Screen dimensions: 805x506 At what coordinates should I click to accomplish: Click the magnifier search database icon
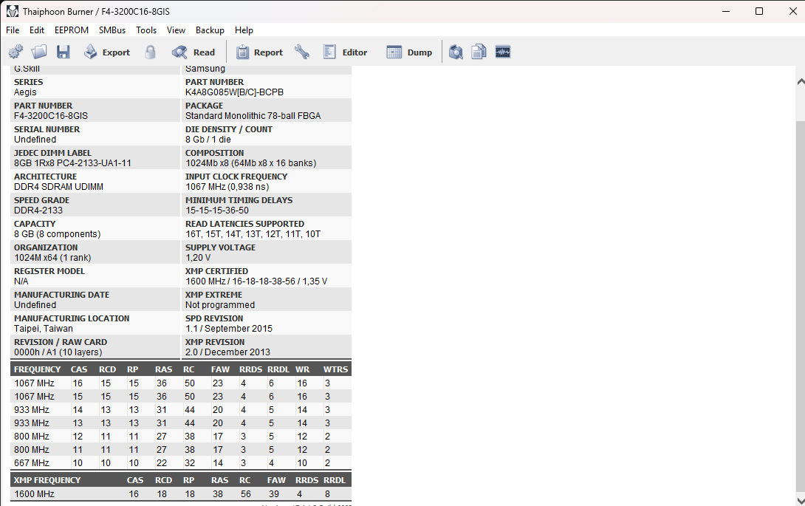pyautogui.click(x=456, y=52)
